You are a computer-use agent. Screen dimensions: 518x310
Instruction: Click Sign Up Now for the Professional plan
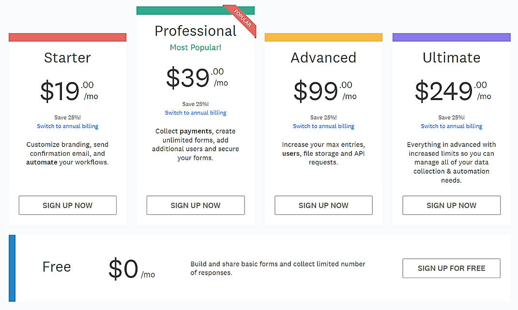coord(195,205)
